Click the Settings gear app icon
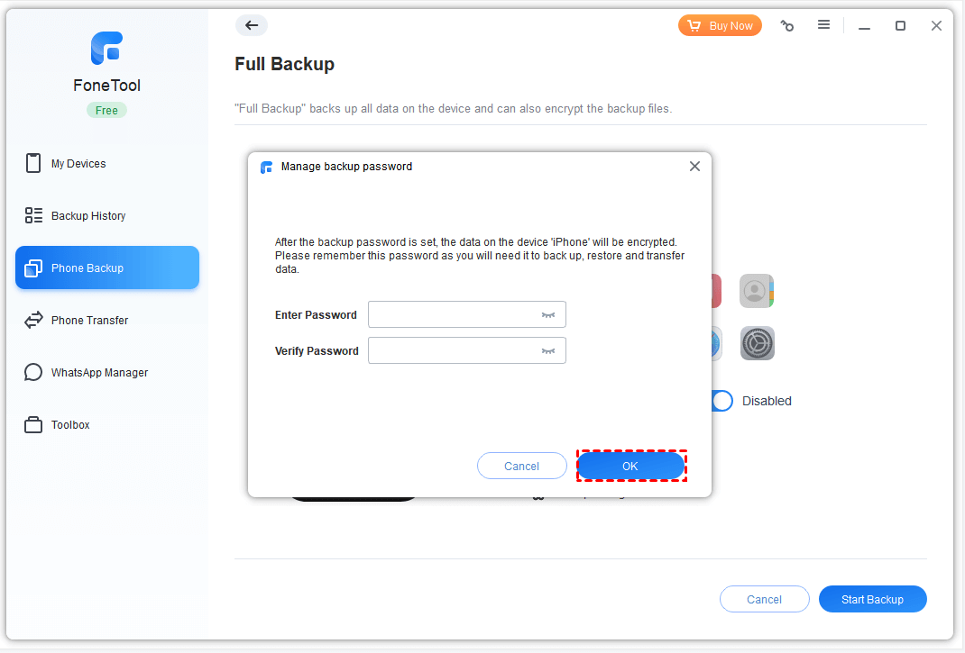 point(757,343)
